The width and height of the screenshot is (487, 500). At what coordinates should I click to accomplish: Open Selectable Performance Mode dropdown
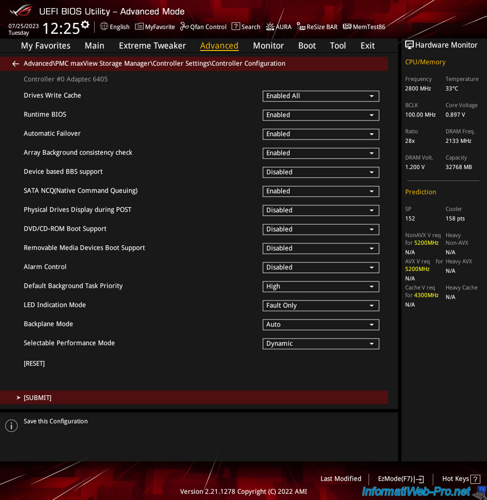321,344
